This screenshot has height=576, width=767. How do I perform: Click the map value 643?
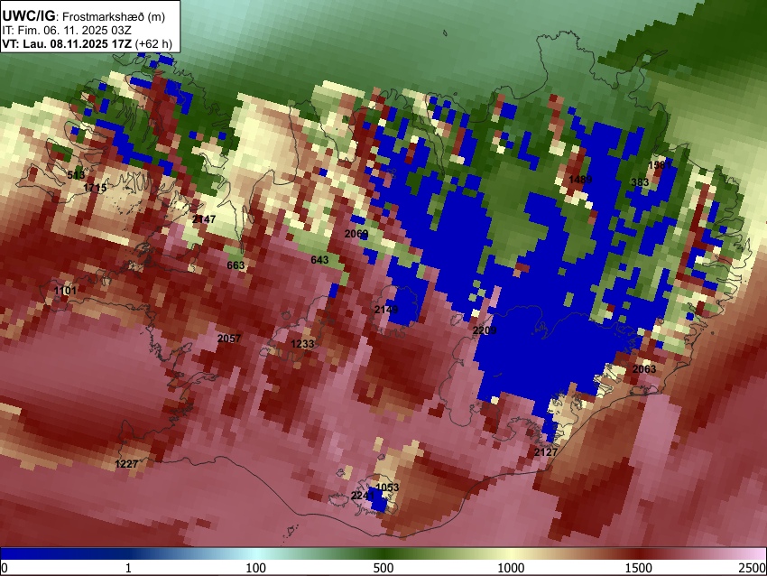coord(319,259)
